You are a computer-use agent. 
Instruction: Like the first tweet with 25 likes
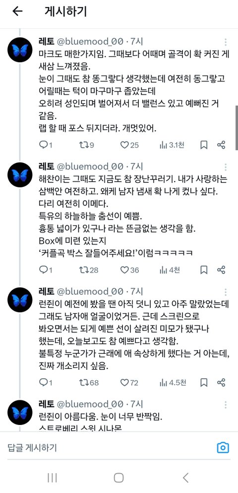click(129, 145)
